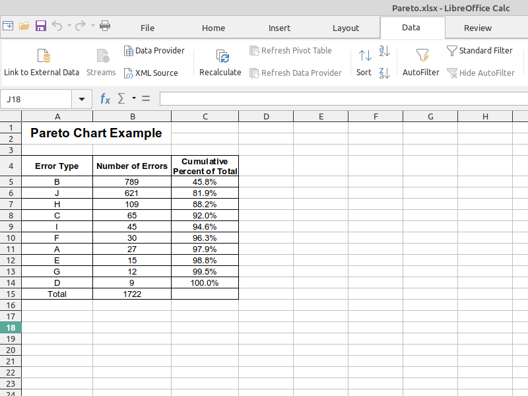Select cell containing 789 errors
Screen dimensions: 528x396
(132, 181)
